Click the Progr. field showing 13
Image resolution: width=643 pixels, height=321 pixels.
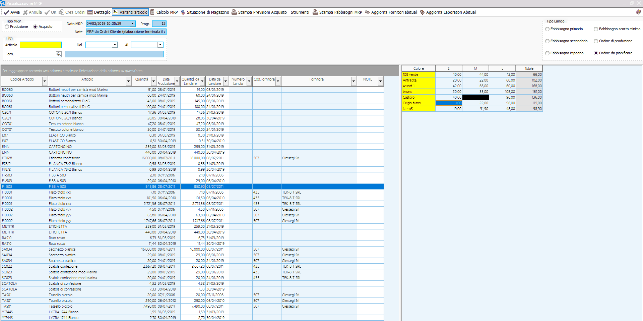[x=159, y=24]
